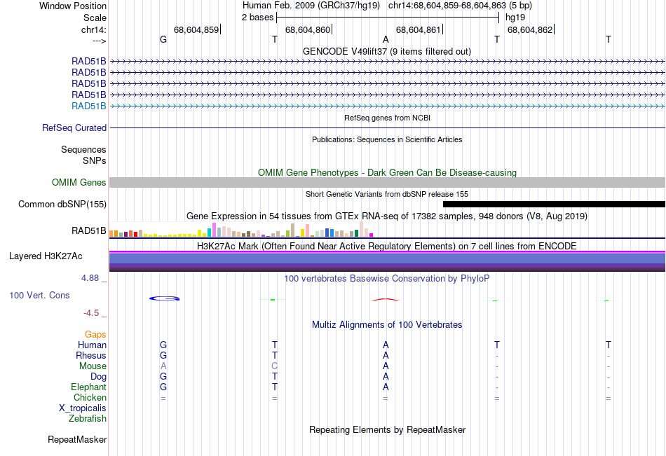
Task: Click the gray A base in Mouse row
Action: tap(163, 366)
